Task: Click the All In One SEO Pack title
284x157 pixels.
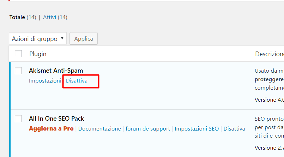Action: click(x=56, y=119)
